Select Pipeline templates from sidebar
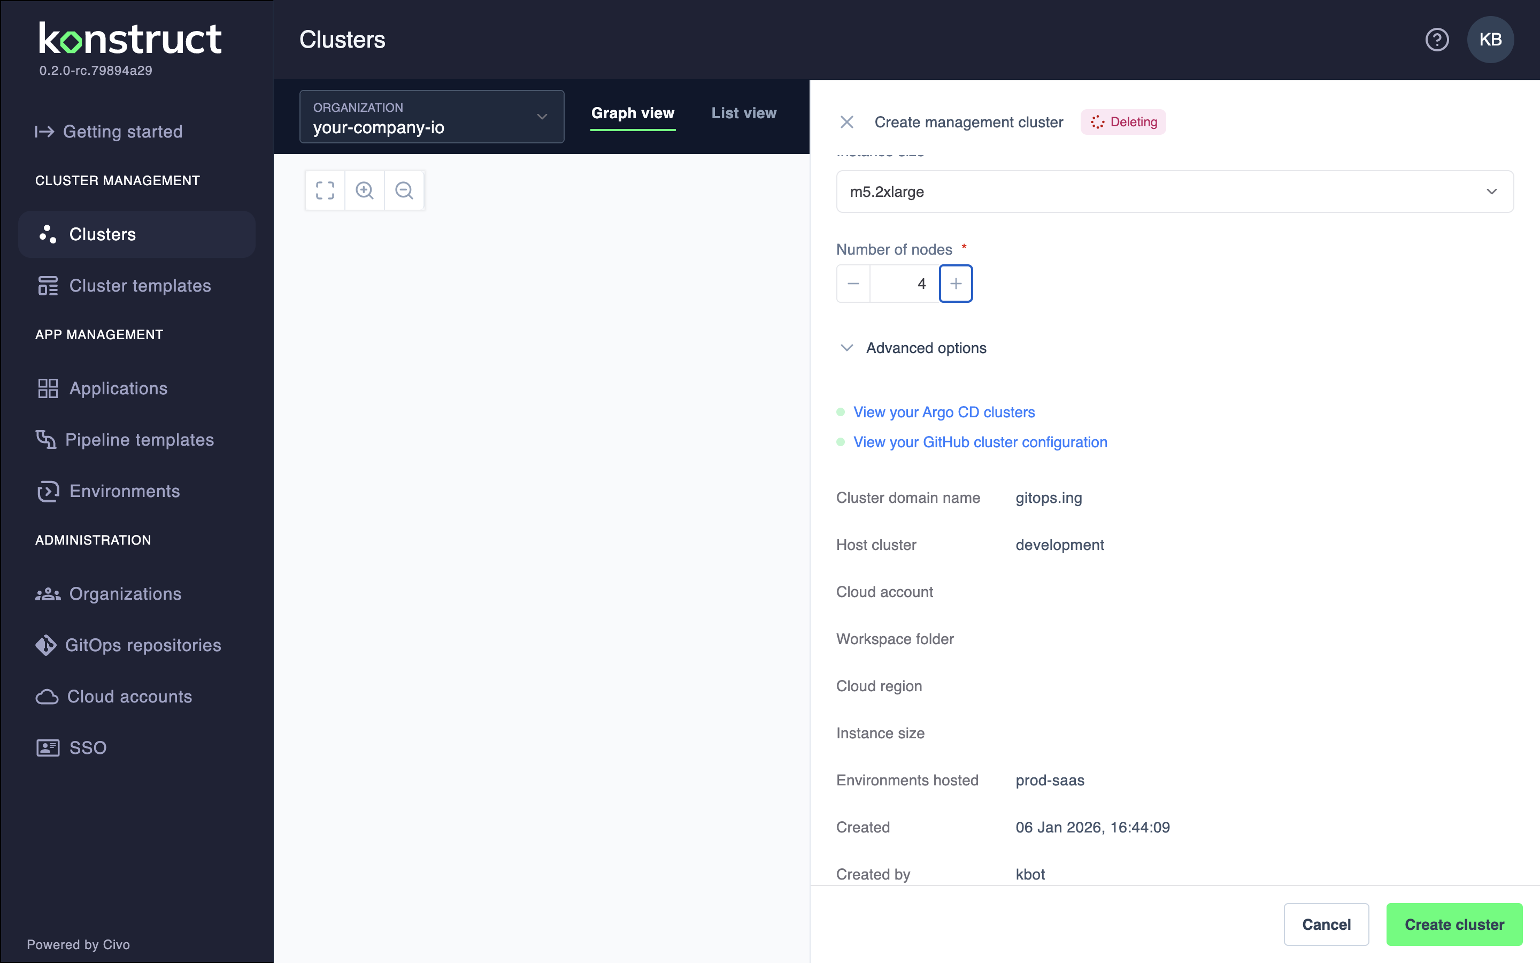Image resolution: width=1540 pixels, height=963 pixels. pos(141,439)
